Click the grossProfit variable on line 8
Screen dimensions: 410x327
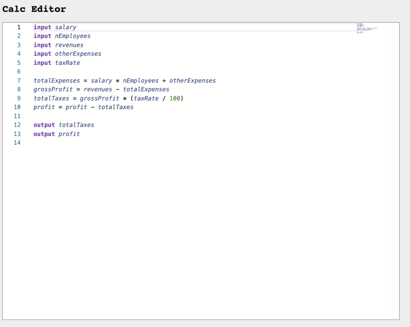coord(53,89)
